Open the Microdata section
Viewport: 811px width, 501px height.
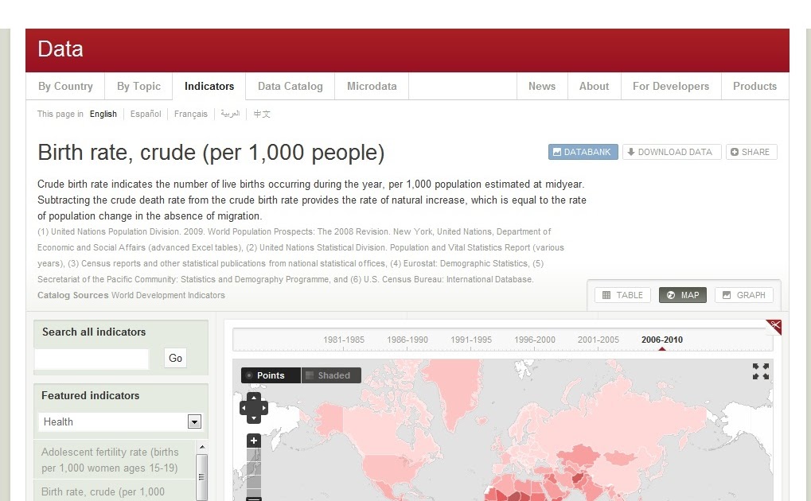click(371, 86)
